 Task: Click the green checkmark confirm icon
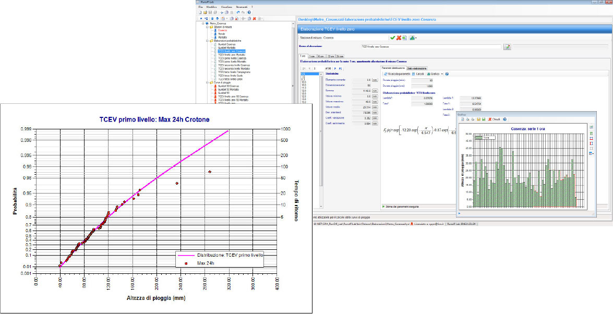[392, 38]
